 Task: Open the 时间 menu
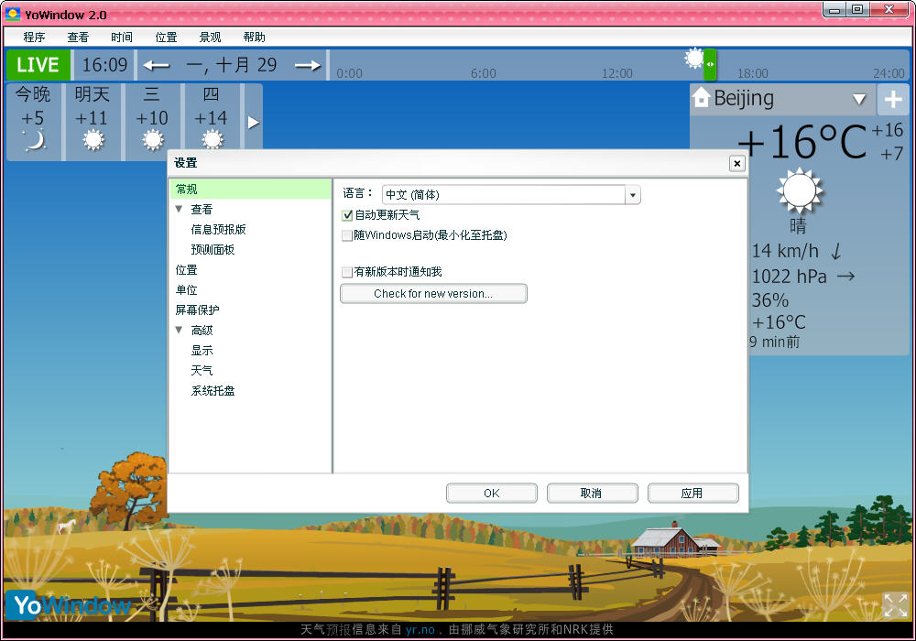click(x=122, y=37)
